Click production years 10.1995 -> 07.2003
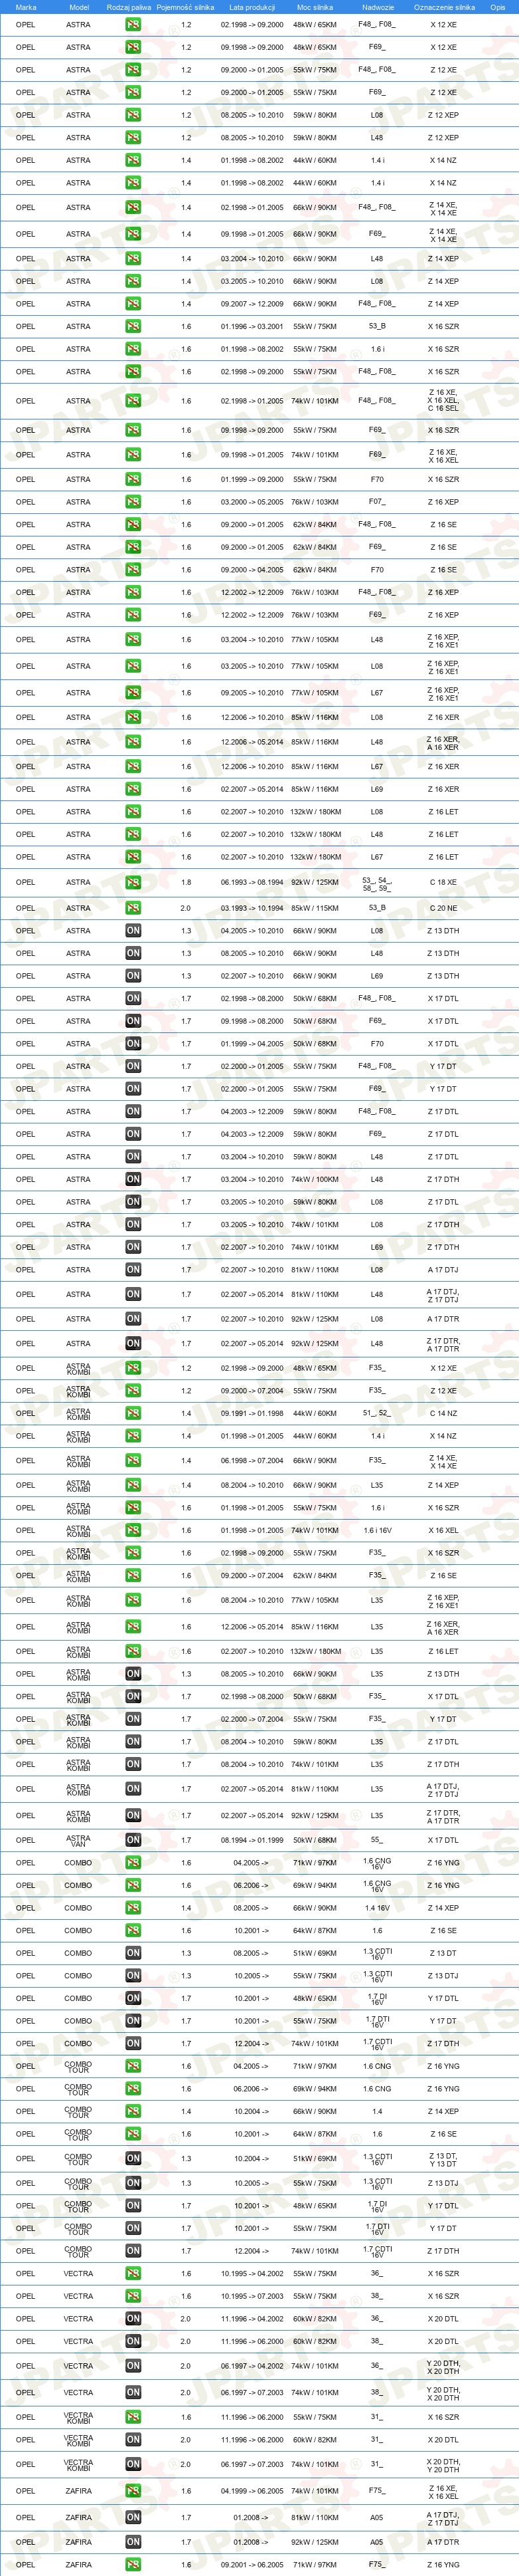This screenshot has height=2576, width=519. point(252,2296)
